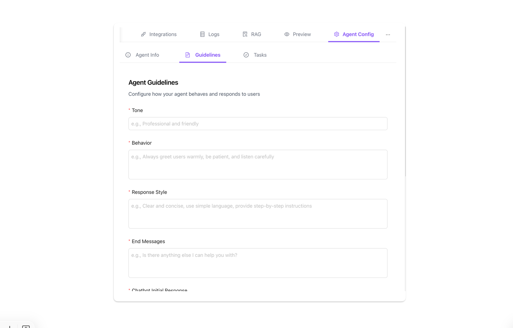The height and width of the screenshot is (328, 513).
Task: Expand the three-dots more tabs menu
Action: (x=388, y=35)
